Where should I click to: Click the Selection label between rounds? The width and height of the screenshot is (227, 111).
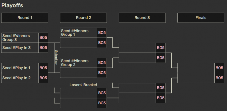tap(56, 58)
